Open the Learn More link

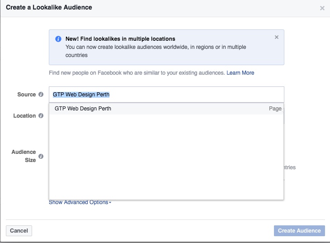(x=240, y=73)
